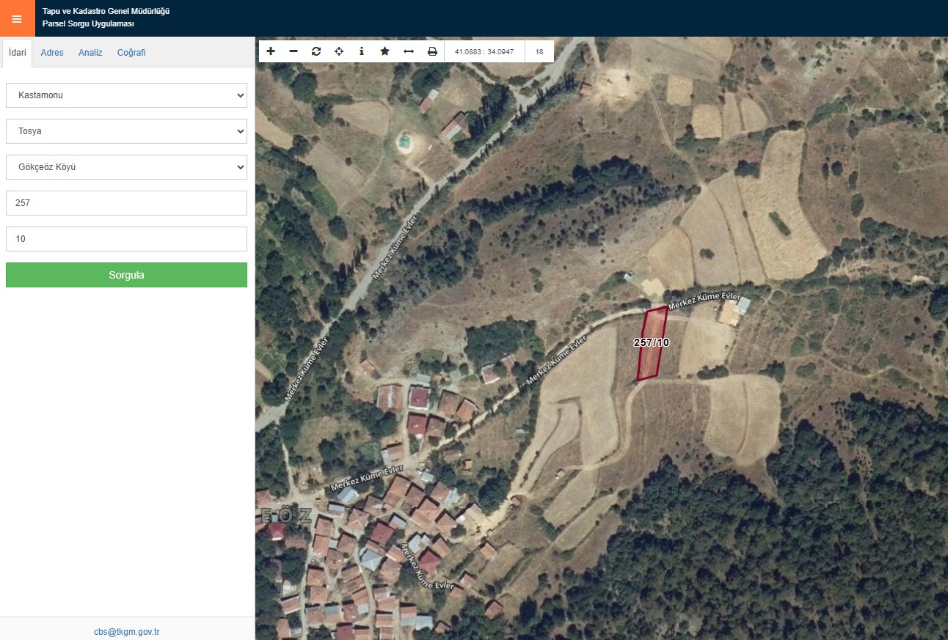Select the Coğrafi tab
The width and height of the screenshot is (948, 640).
pyautogui.click(x=131, y=53)
